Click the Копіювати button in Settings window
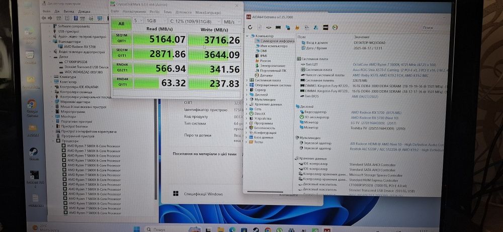Image resolution: width=503 pixels, height=232 pixels. [x=288, y=194]
